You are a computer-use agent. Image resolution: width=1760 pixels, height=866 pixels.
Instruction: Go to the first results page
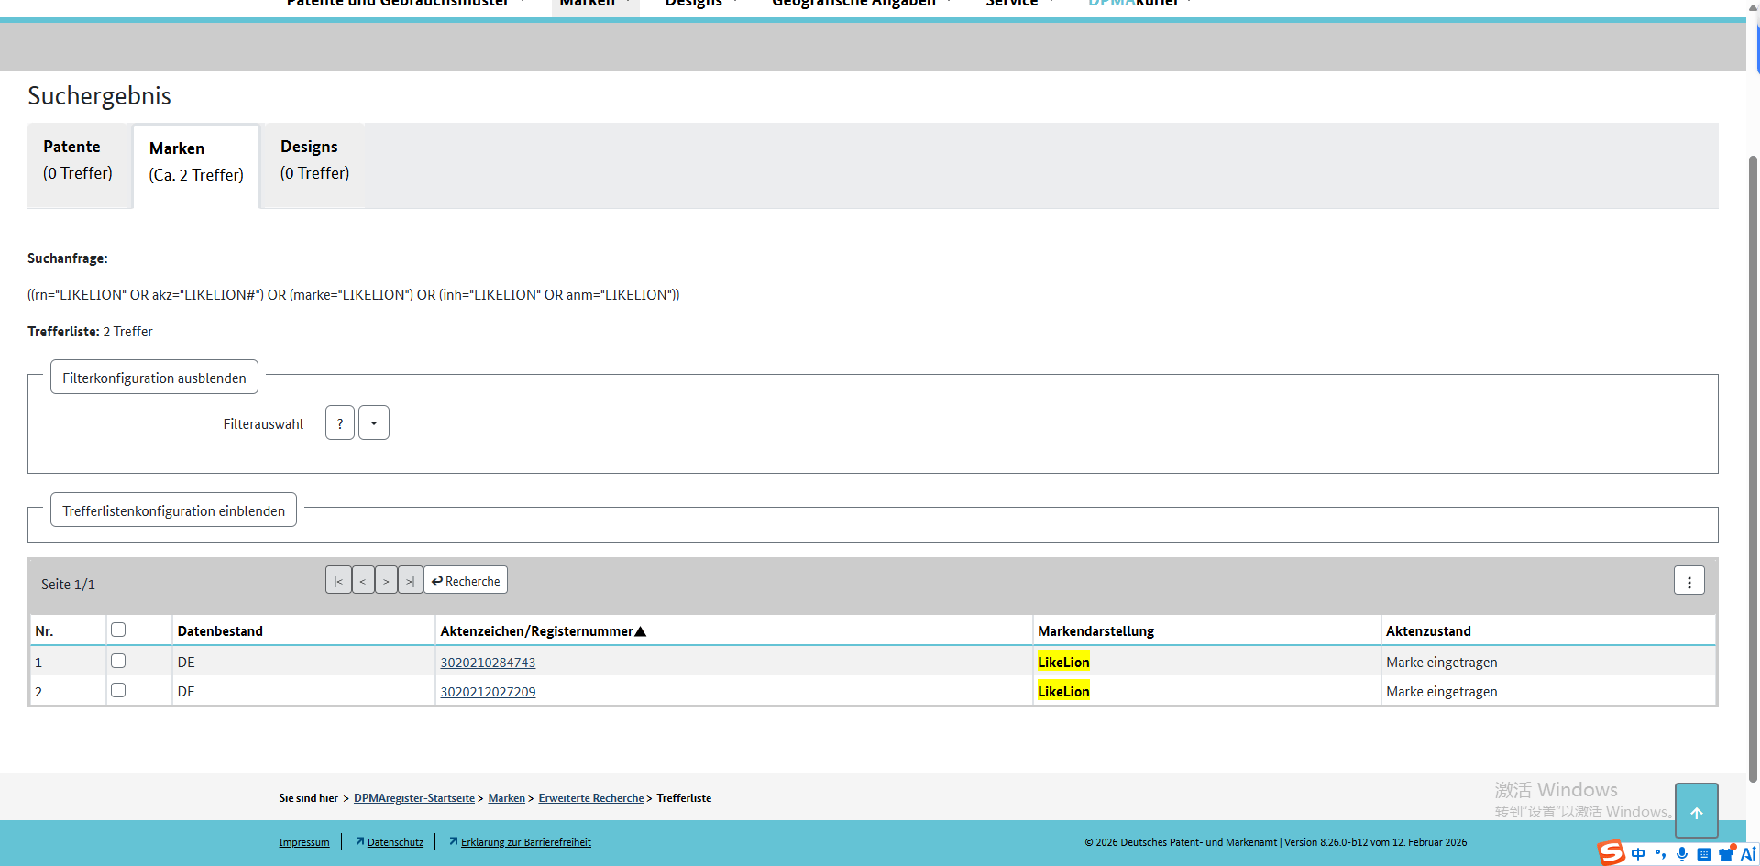(338, 581)
